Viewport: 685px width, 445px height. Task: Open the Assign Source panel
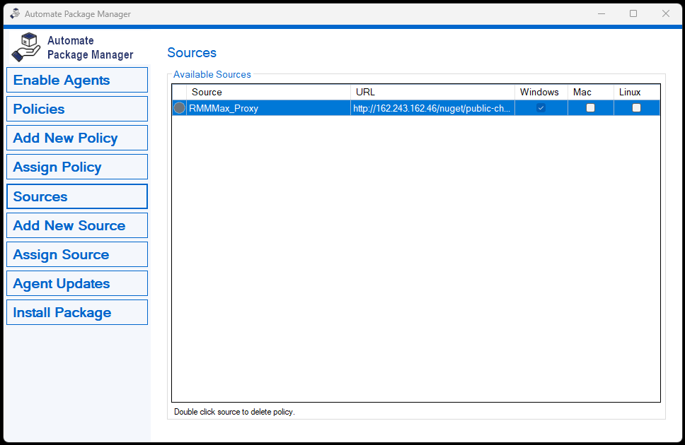pyautogui.click(x=76, y=254)
